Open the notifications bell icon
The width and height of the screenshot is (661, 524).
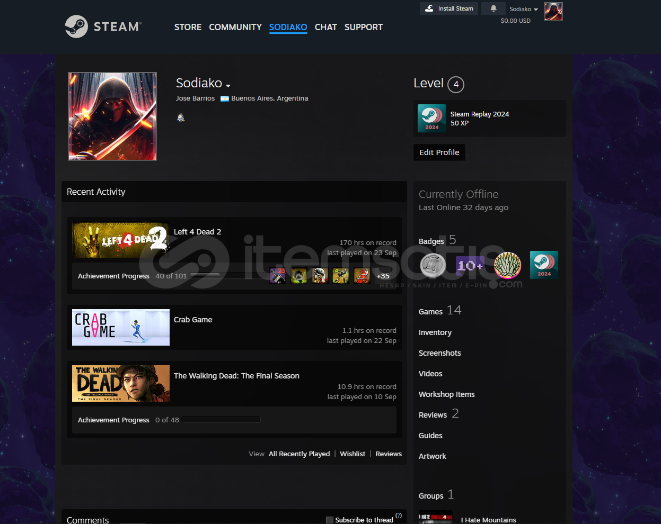(x=493, y=8)
